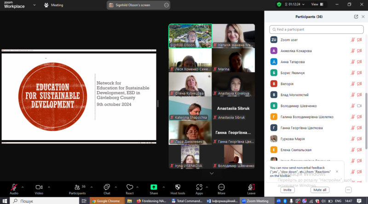Click the Find a participant field

click(316, 29)
